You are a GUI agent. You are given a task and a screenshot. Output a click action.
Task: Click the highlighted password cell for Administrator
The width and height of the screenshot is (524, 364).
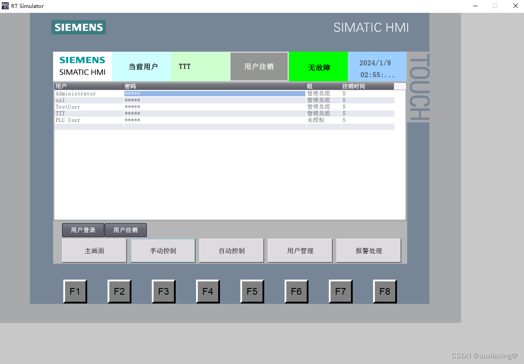(x=215, y=94)
